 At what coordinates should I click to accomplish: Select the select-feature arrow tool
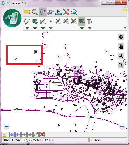coord(35,22)
